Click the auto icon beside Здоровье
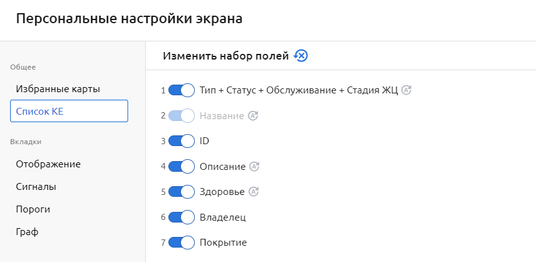 point(254,192)
